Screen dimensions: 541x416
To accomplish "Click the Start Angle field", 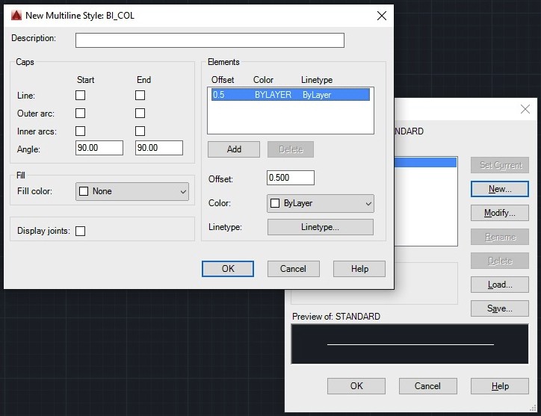I will (99, 148).
